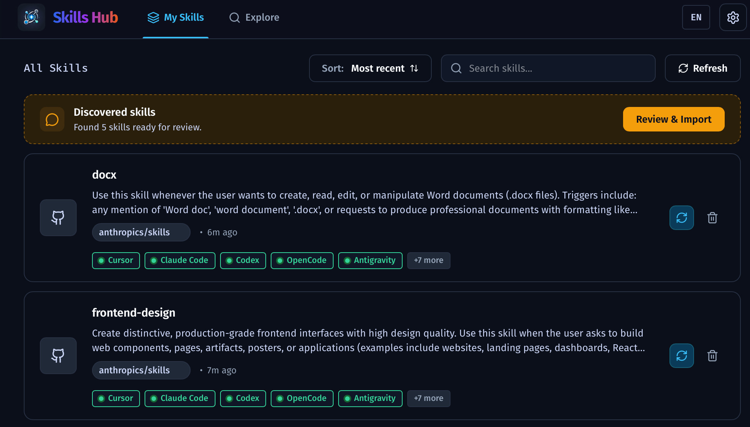Screen dimensions: 750x427
Task: Click the Skills Hub logo icon
Action: (31, 17)
